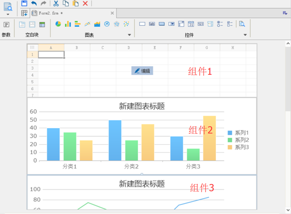Insert a radar chart

coord(116,24)
